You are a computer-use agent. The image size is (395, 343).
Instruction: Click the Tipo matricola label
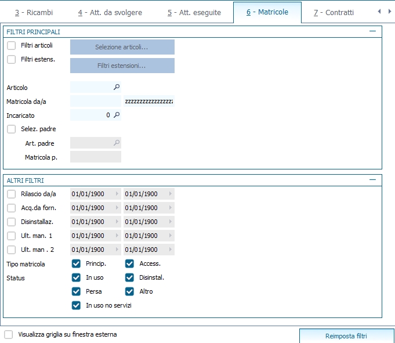26,264
